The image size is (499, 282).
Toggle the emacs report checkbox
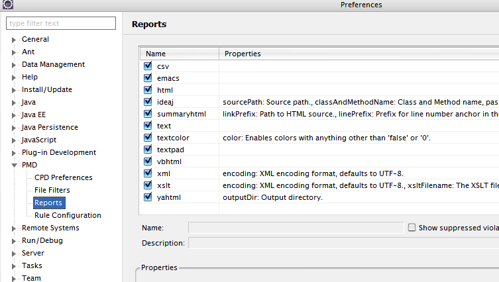148,78
